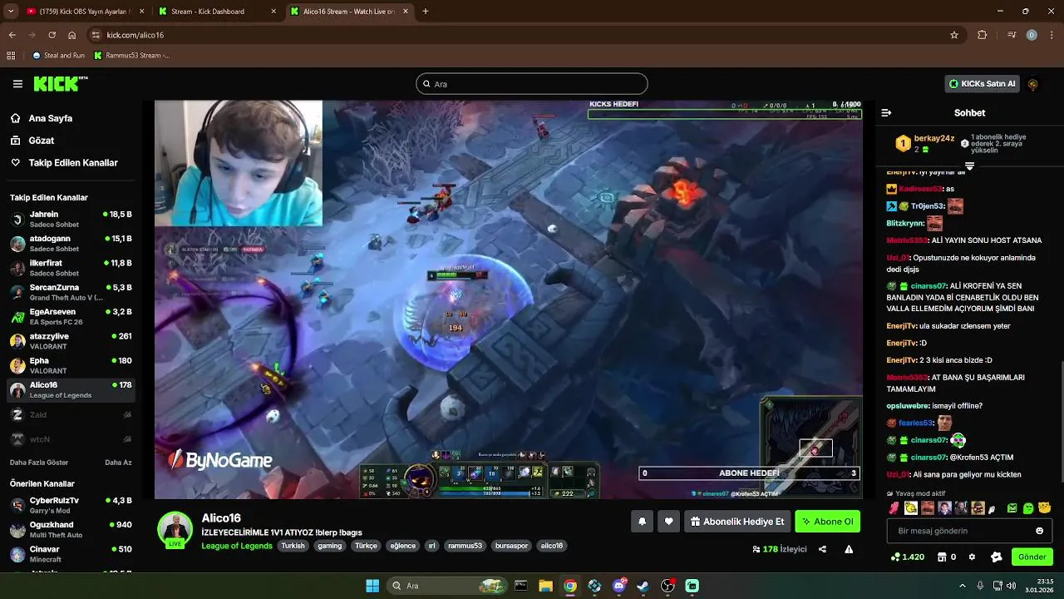
Task: Open Gözat browse page
Action: coord(41,141)
